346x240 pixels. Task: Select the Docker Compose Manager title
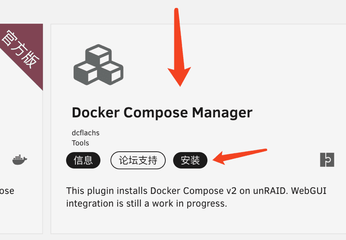(x=162, y=112)
